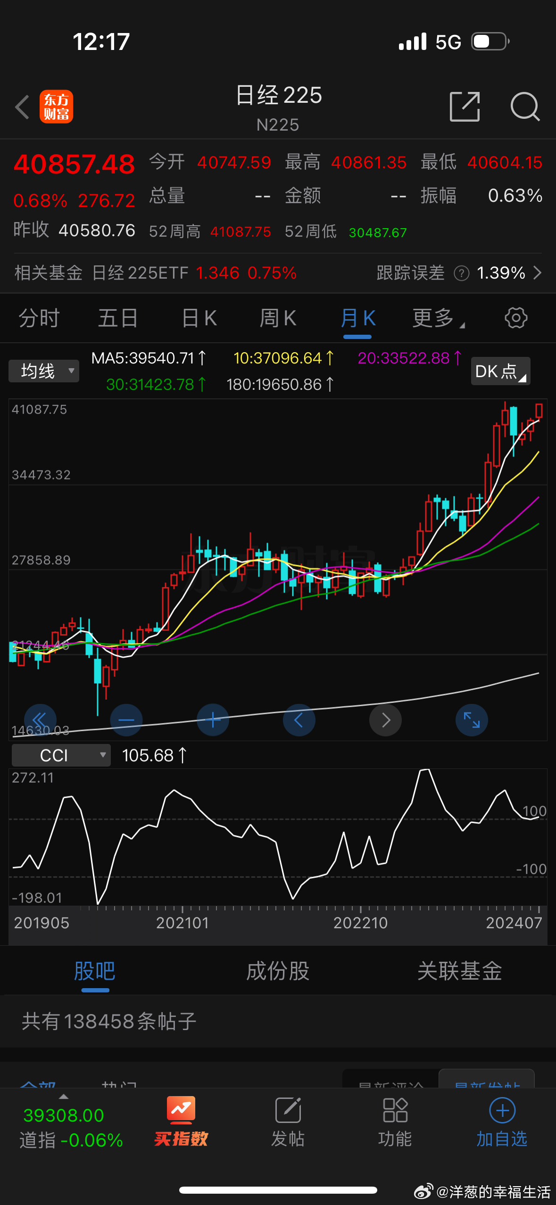556x1205 pixels.
Task: Tap the magenta 20:33522.88 MA value
Action: click(x=410, y=358)
